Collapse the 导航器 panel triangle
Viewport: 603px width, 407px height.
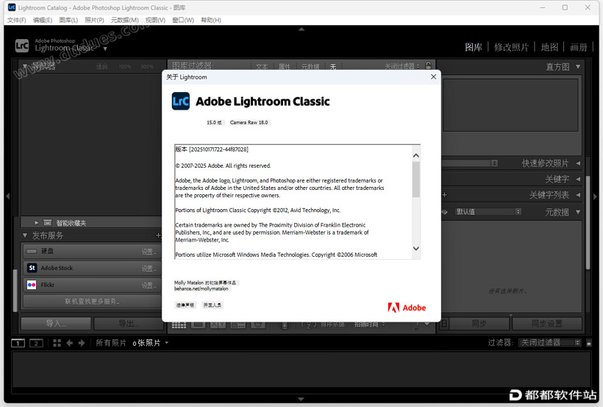(x=25, y=66)
